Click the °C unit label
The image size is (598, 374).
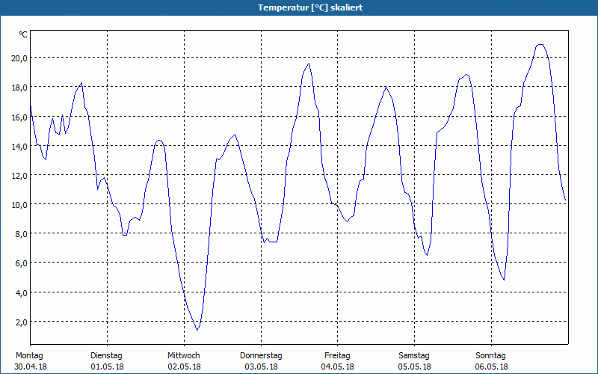(23, 34)
